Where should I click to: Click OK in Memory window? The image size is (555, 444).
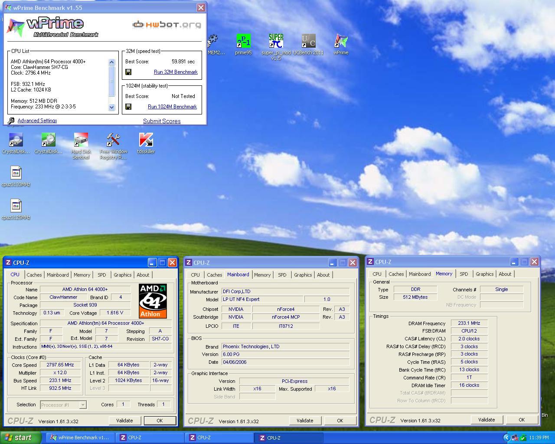522,420
